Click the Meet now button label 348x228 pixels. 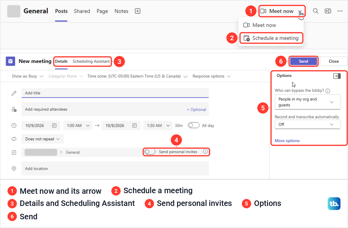click(x=281, y=11)
